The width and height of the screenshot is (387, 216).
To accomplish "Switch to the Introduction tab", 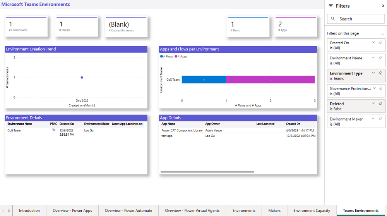I will (x=29, y=211).
